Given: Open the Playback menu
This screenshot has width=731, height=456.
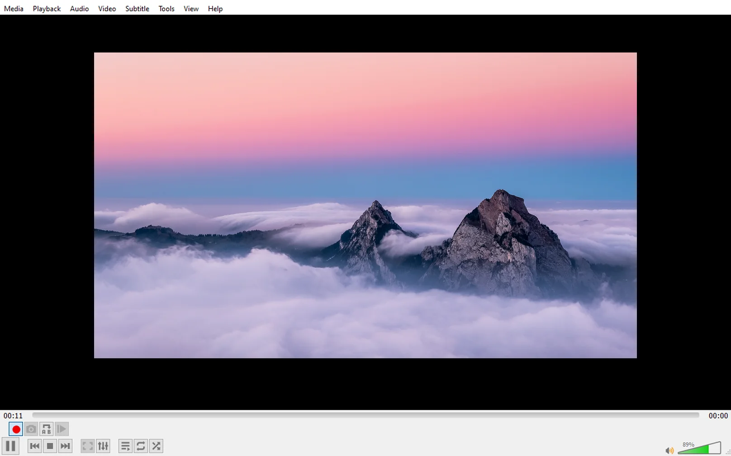Looking at the screenshot, I should (x=47, y=9).
